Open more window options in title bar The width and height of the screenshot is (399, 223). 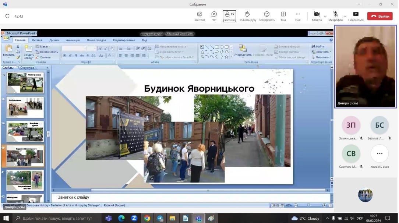coord(358,4)
